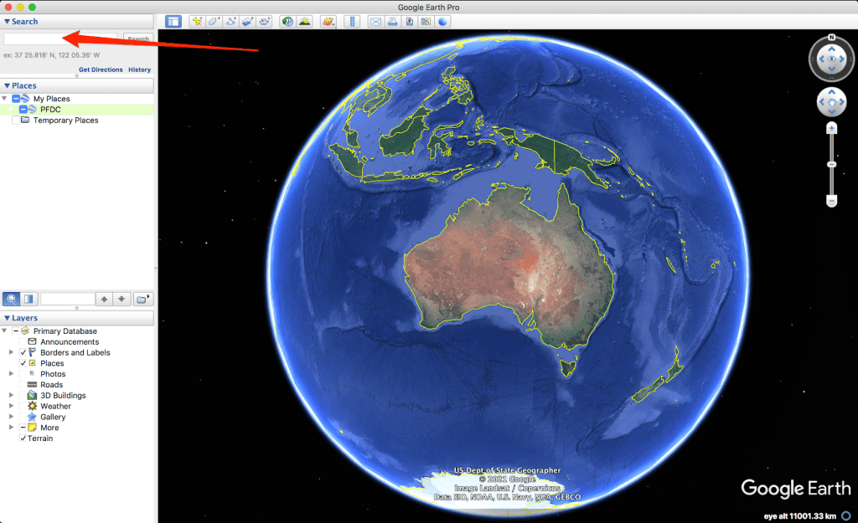Move item down with the down arrow button
Screen dimensions: 858x523
[121, 299]
